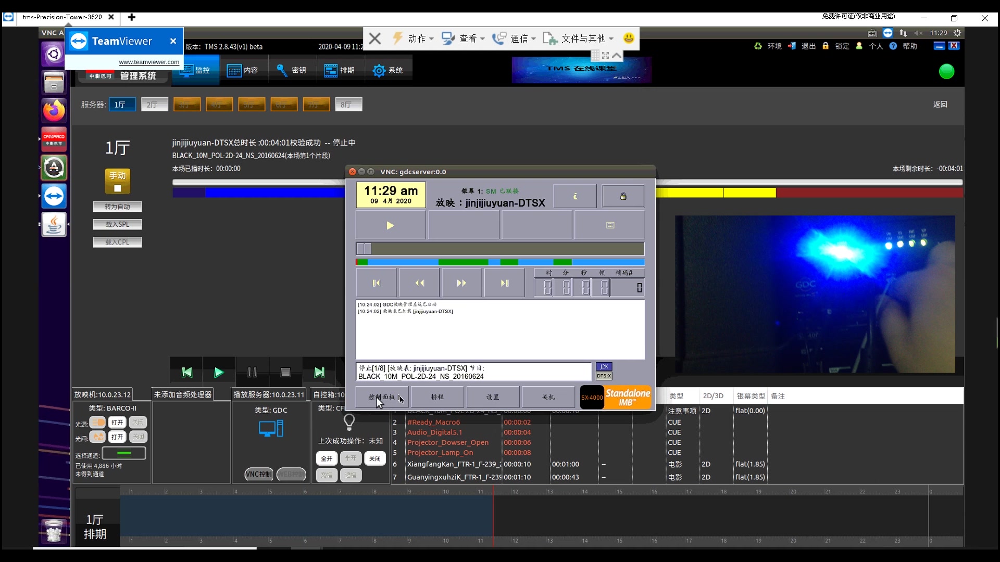Viewport: 1000px width, 562px height.
Task: Fast forward playback in the VNC panel
Action: [461, 283]
